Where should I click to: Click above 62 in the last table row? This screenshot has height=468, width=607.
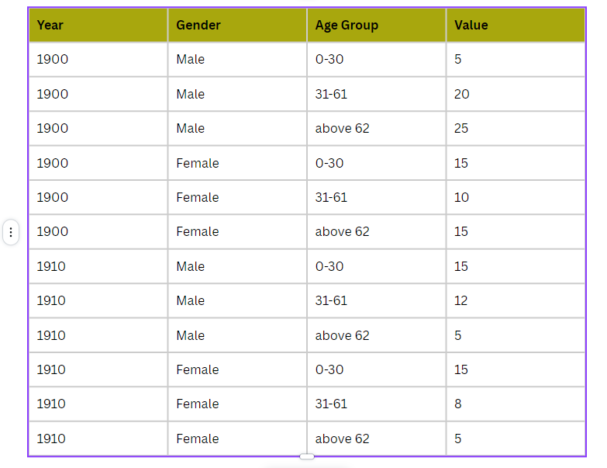click(x=376, y=439)
